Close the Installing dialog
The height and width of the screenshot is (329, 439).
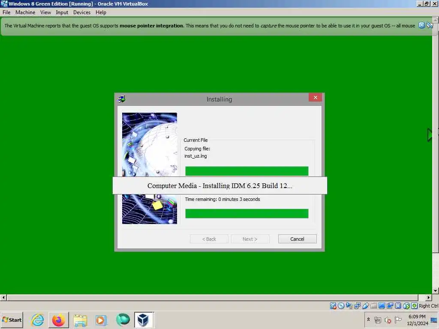tap(315, 97)
